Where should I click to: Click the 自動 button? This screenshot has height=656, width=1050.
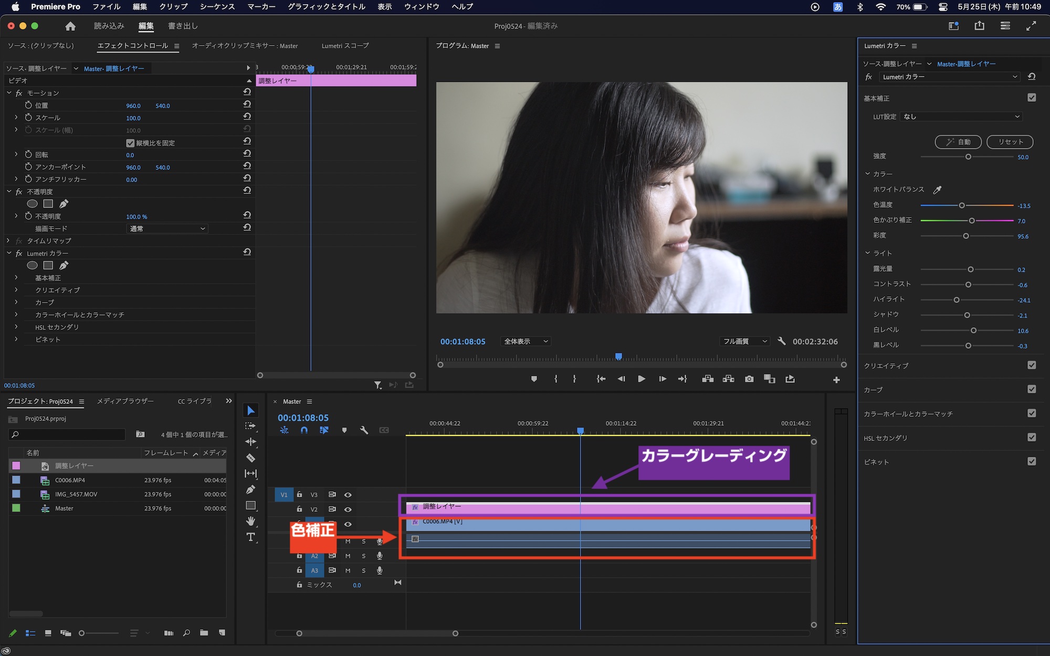(x=958, y=142)
